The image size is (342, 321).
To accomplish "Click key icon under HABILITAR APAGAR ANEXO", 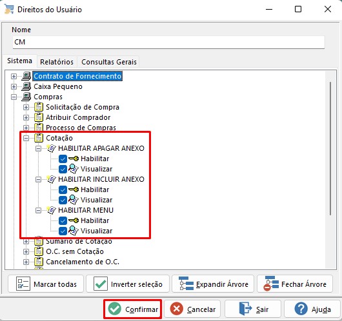I will (x=74, y=159).
